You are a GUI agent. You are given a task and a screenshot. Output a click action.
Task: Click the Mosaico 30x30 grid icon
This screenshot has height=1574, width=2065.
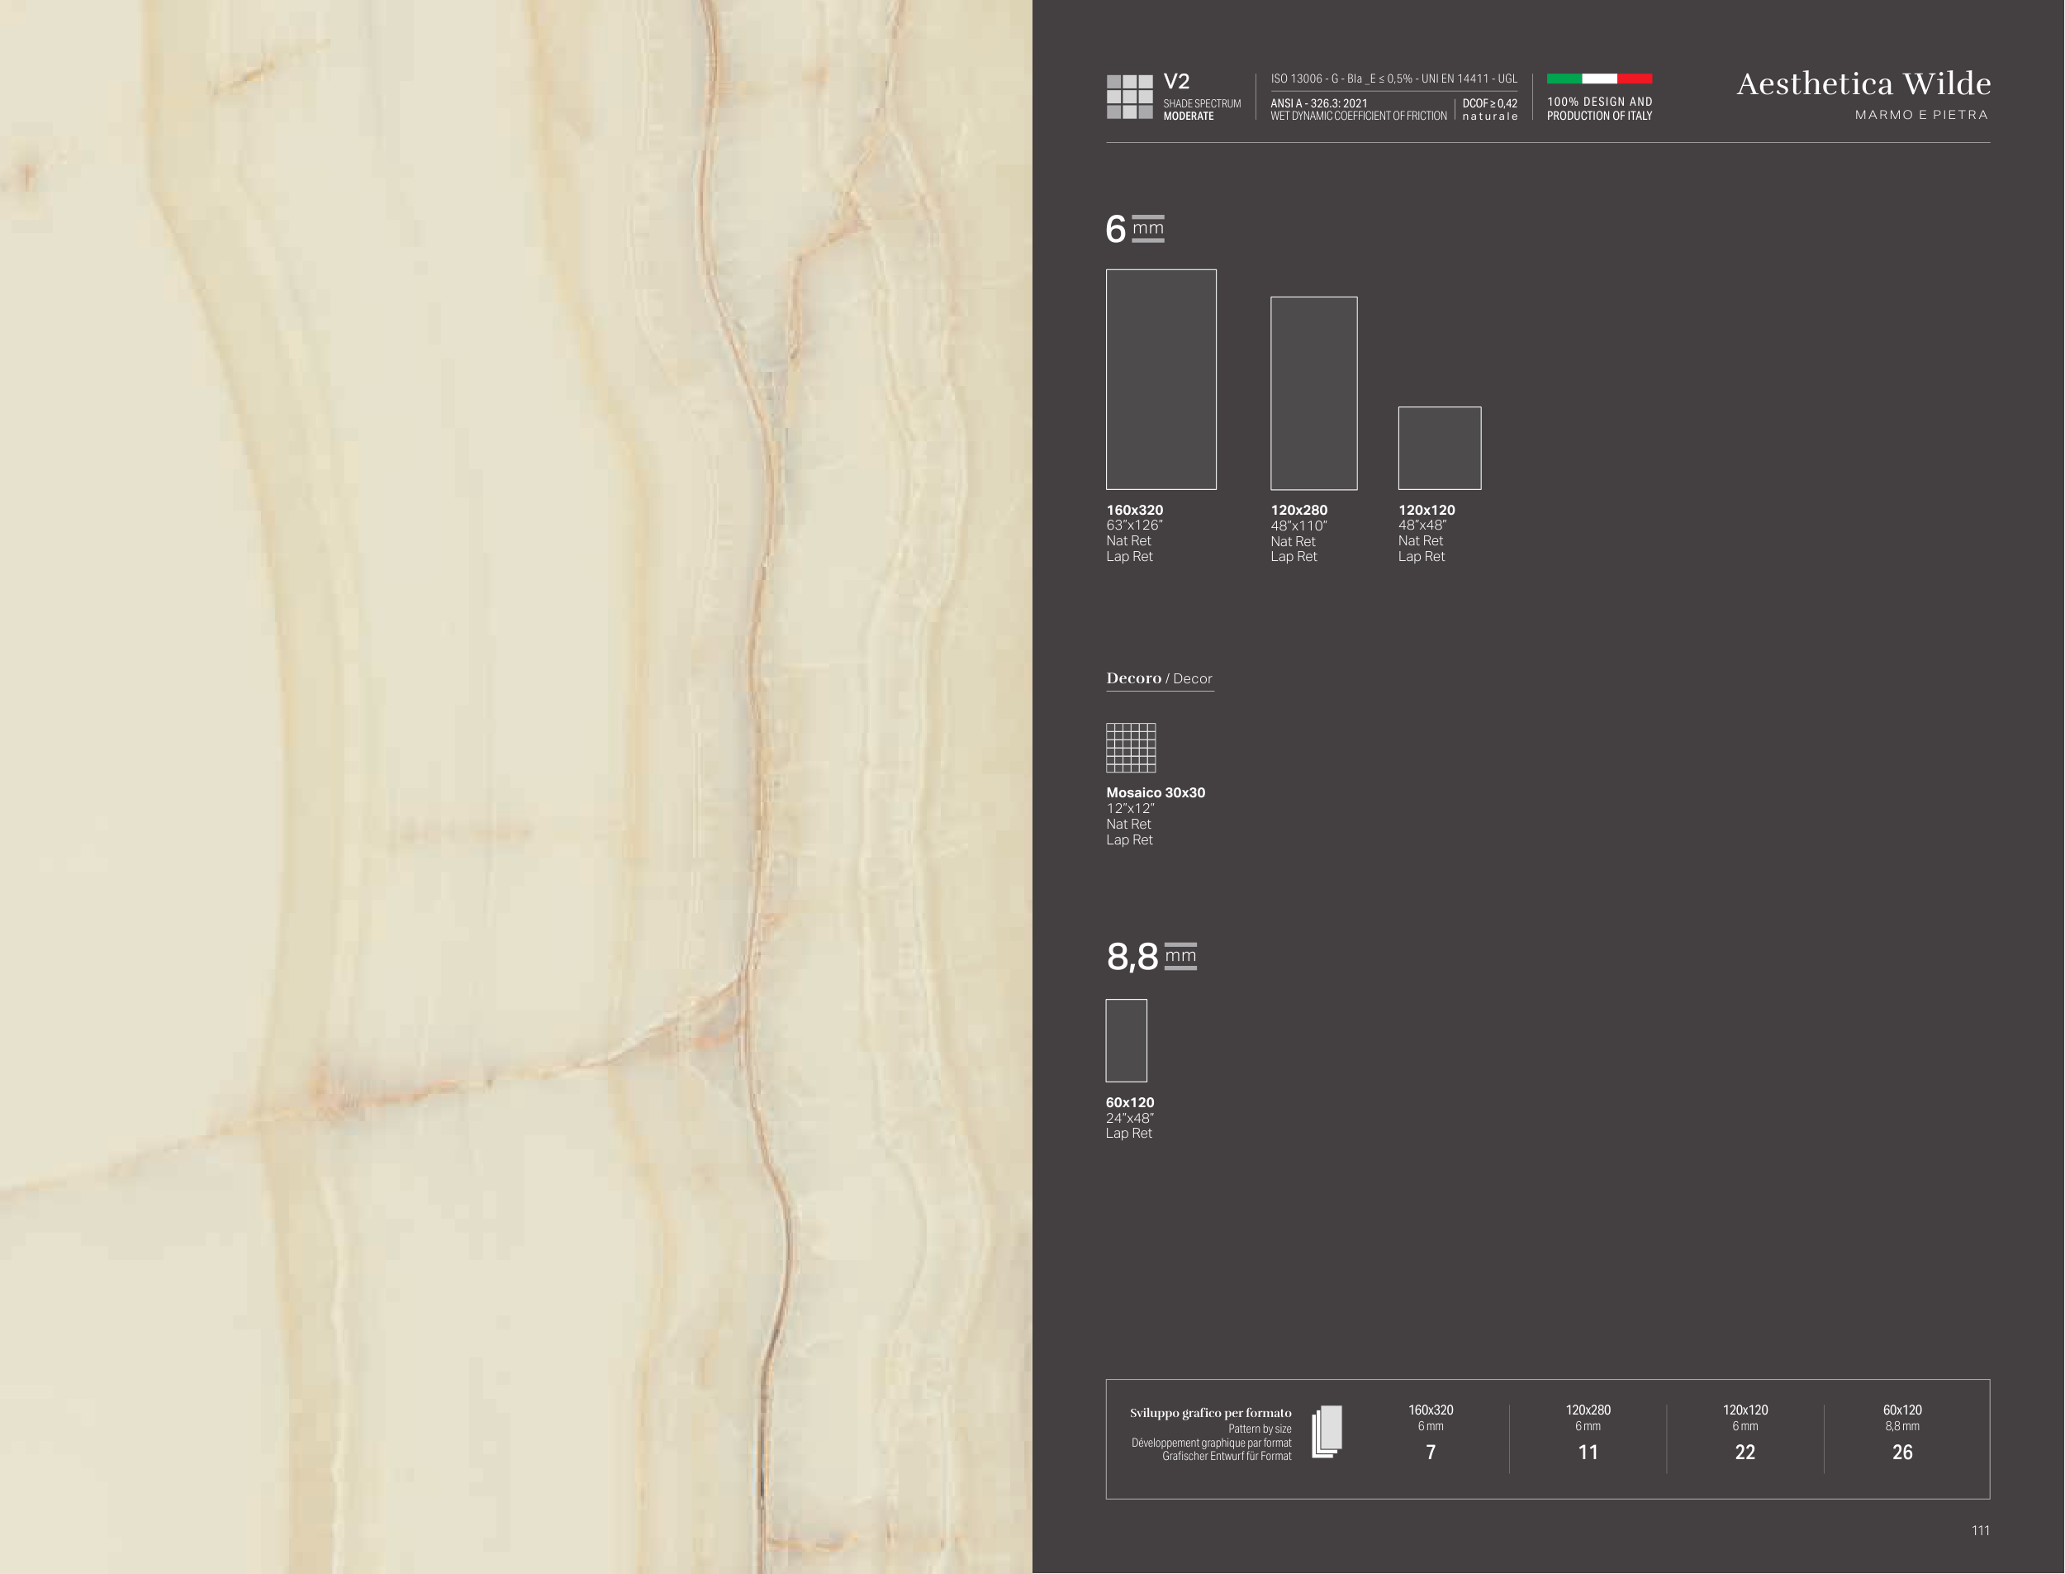tap(1130, 748)
